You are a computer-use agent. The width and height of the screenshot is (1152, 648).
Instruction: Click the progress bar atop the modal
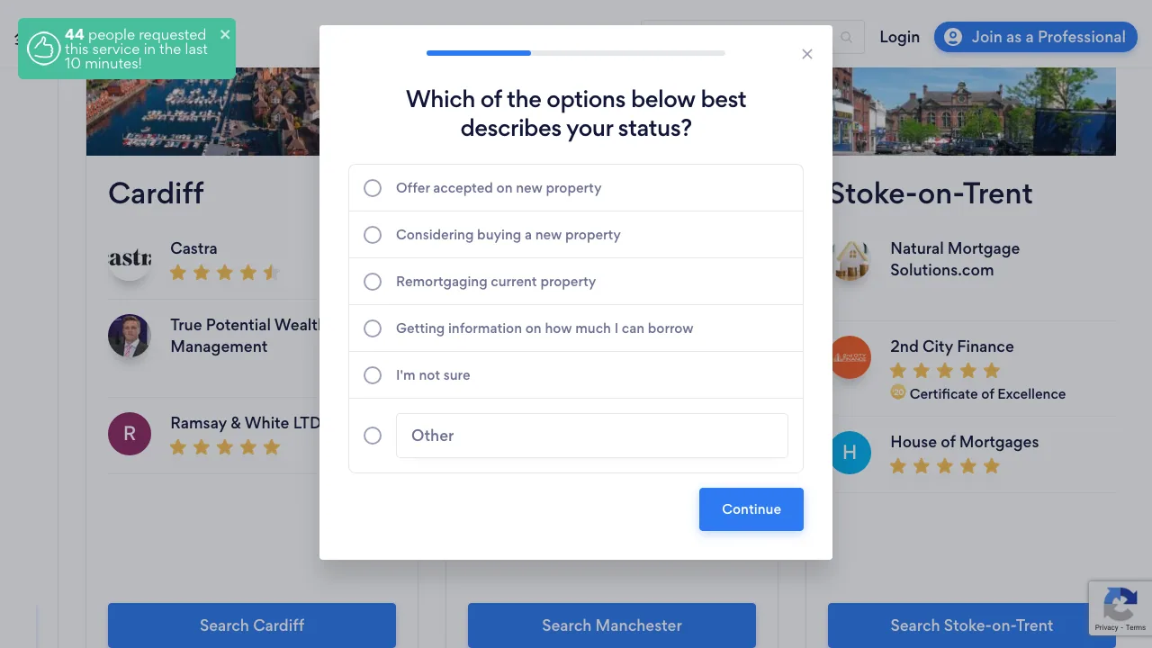[x=576, y=53]
